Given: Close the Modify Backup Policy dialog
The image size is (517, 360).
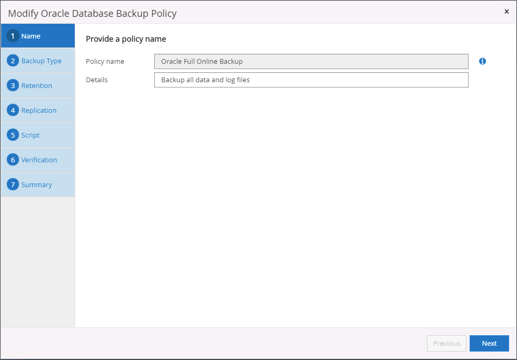Looking at the screenshot, I should (506, 12).
